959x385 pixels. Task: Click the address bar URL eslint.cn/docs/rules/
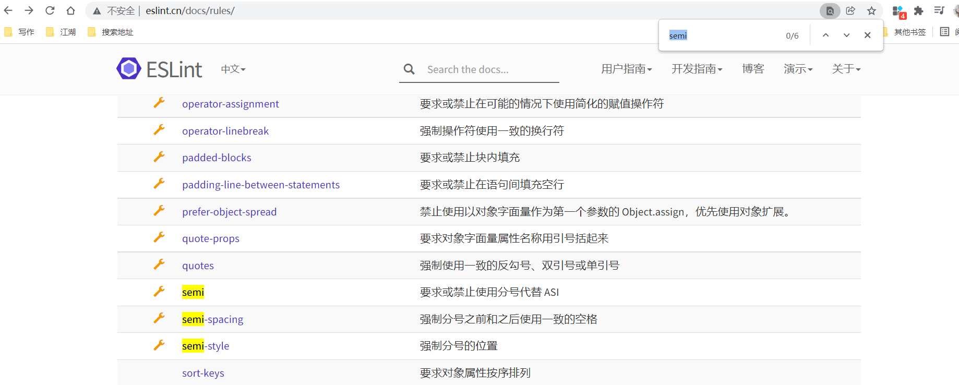[190, 10]
